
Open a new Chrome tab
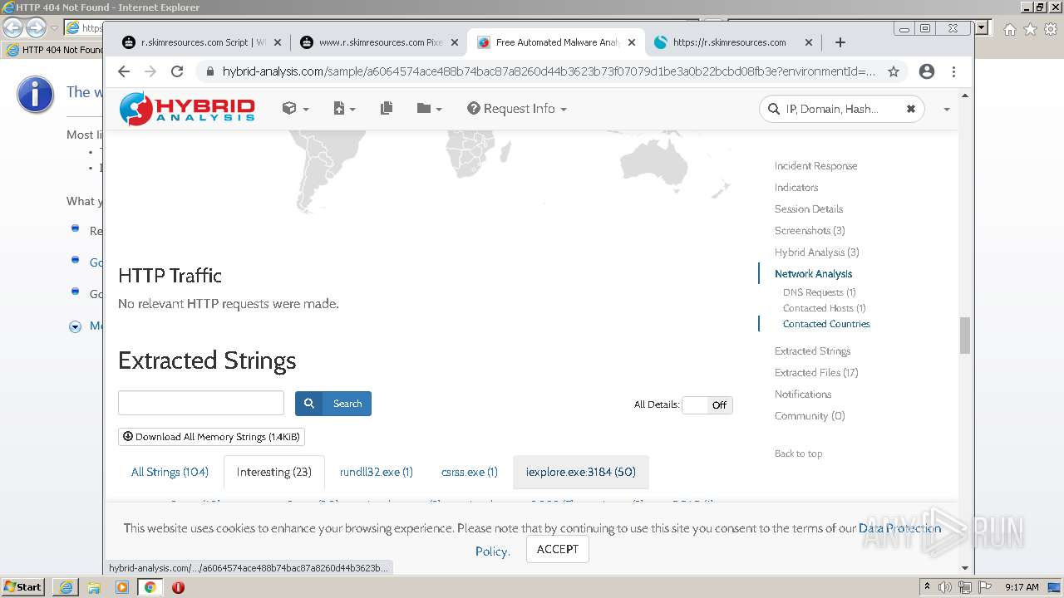(840, 42)
